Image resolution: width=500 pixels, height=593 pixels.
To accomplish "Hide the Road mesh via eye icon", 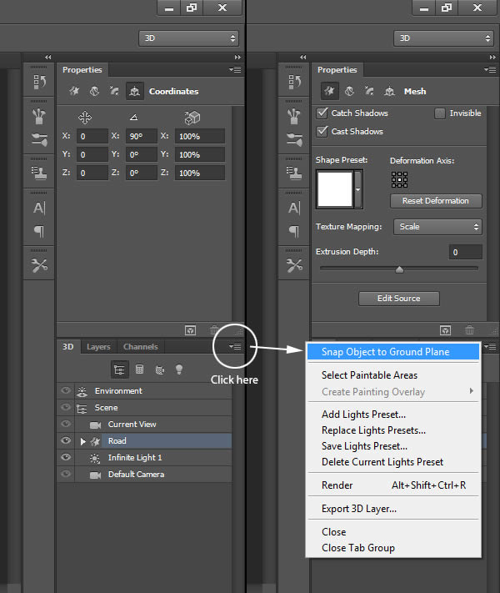I will [x=66, y=440].
